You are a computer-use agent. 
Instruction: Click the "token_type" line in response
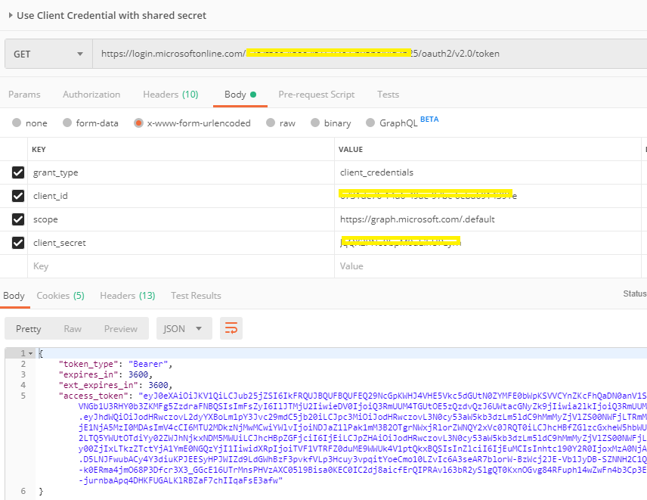(x=116, y=364)
